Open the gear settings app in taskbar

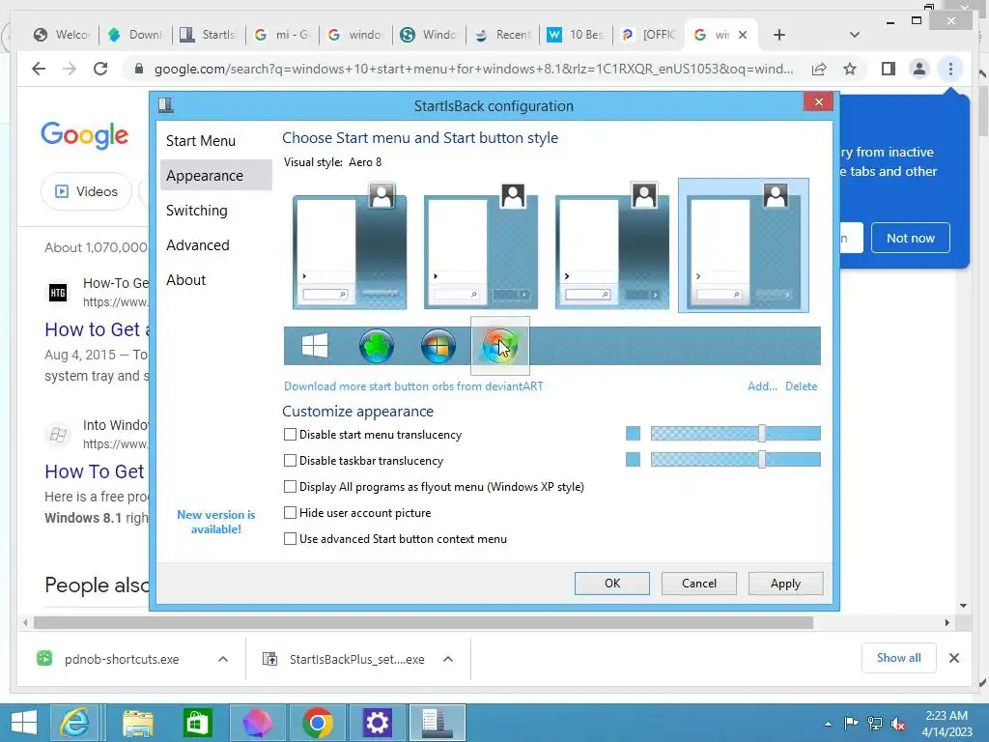click(x=378, y=723)
